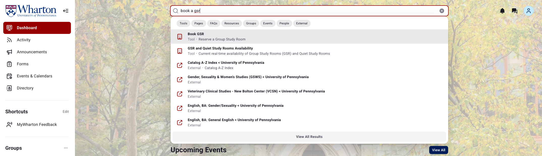Clear the search field with the X icon
The height and width of the screenshot is (156, 542).
click(x=442, y=11)
